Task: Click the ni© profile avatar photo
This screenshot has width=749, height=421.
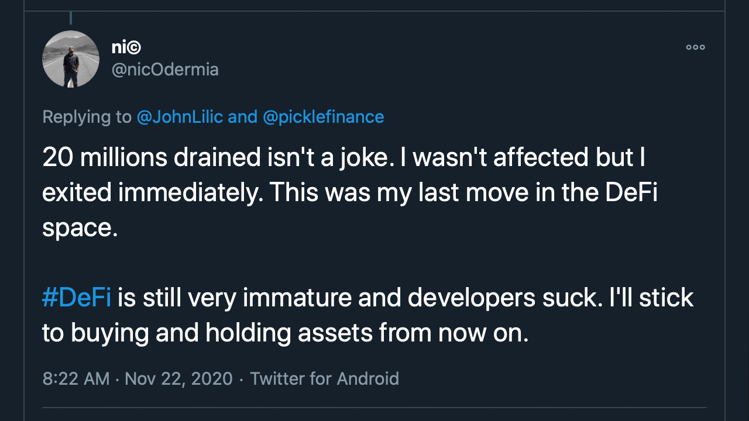Action: [71, 59]
